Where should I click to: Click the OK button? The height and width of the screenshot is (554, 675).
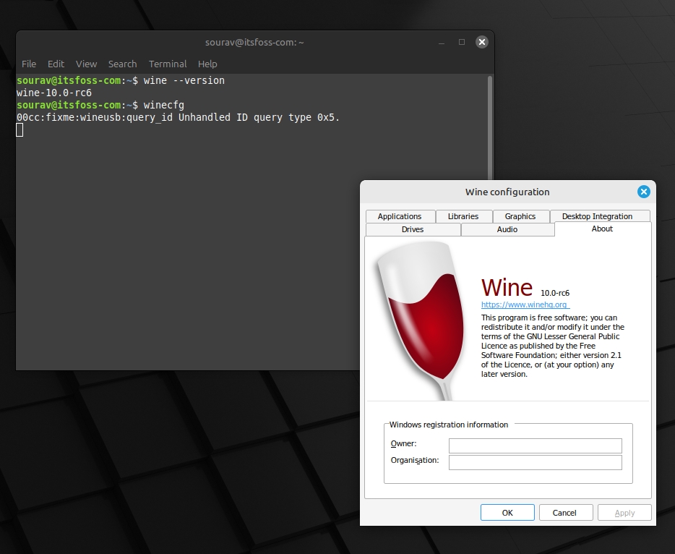[x=507, y=512]
